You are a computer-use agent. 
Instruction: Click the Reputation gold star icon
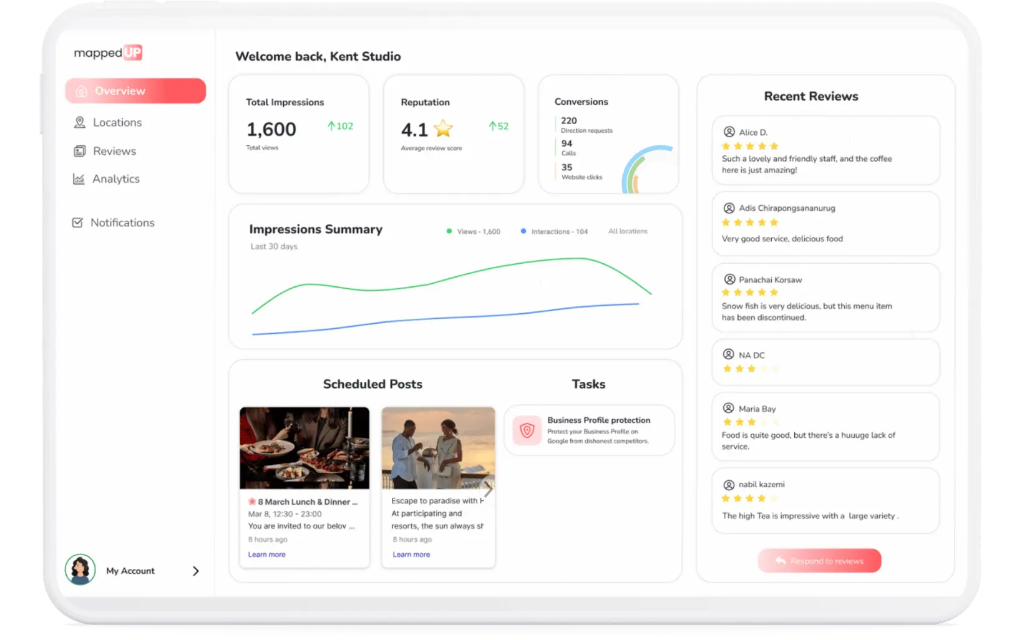click(x=443, y=128)
